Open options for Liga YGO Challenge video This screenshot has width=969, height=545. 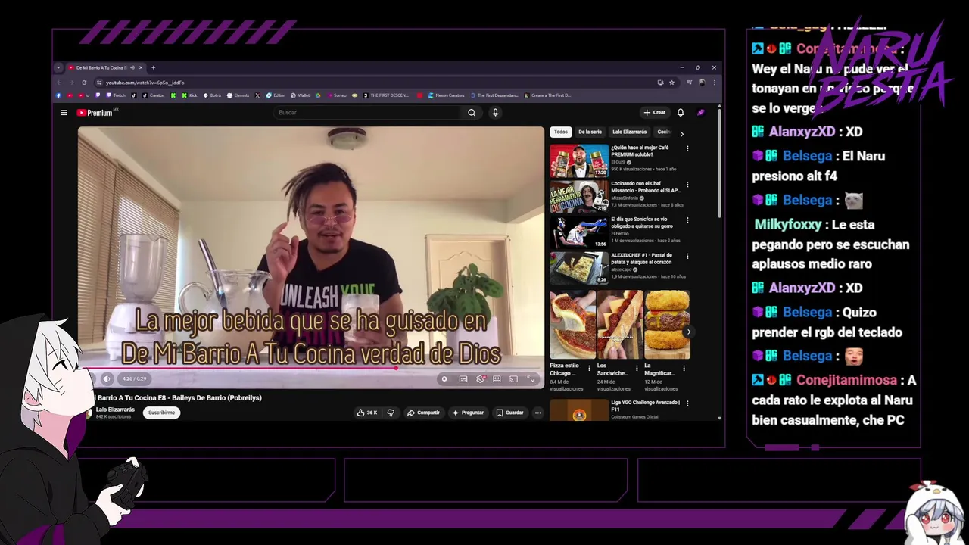click(687, 403)
